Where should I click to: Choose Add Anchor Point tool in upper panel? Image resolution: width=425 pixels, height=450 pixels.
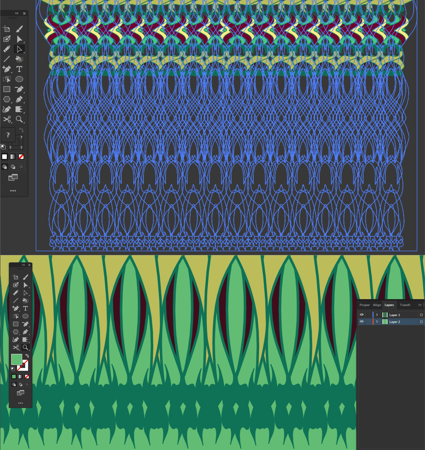pyautogui.click(x=7, y=69)
